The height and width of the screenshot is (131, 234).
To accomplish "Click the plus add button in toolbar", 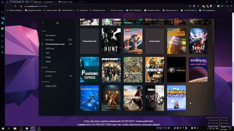I will (x=149, y=23).
